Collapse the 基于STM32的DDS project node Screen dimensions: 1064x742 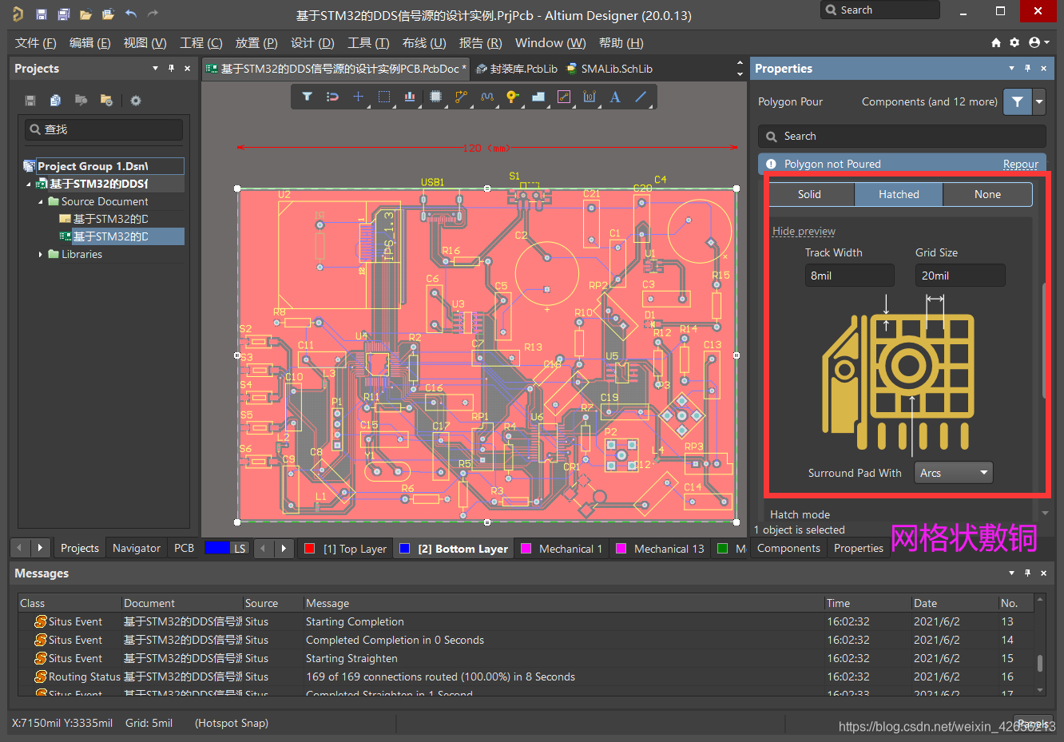29,184
